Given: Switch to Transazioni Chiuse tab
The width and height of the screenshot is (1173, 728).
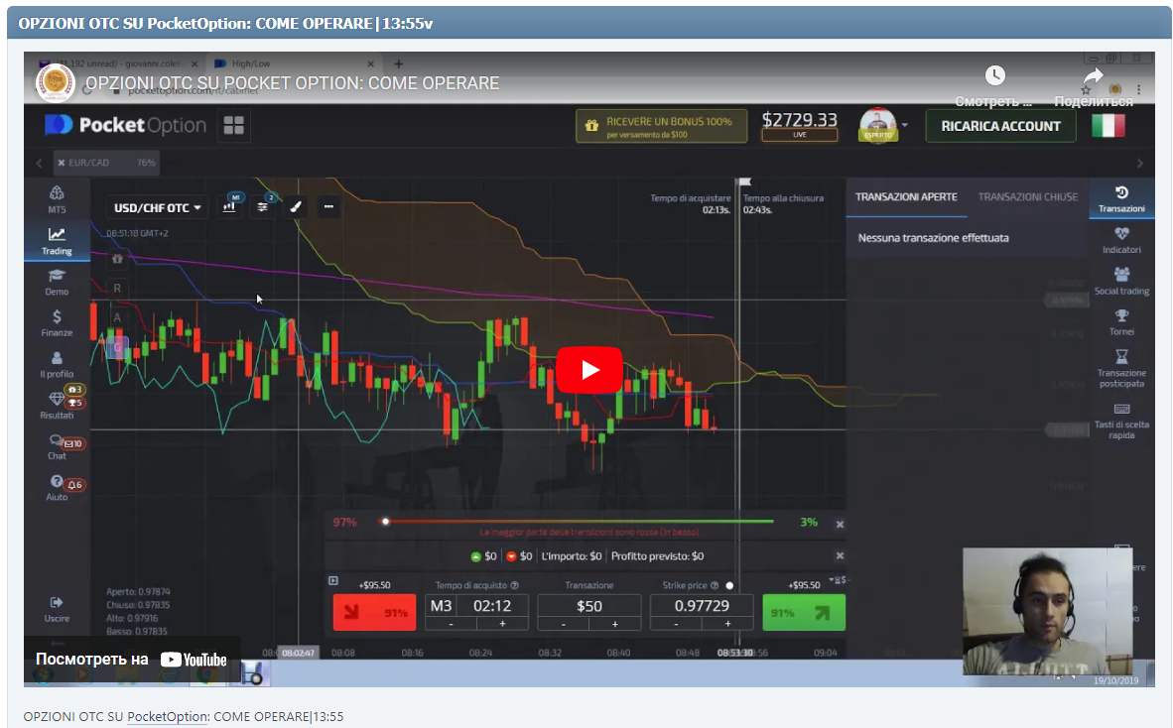Looking at the screenshot, I should [1027, 197].
